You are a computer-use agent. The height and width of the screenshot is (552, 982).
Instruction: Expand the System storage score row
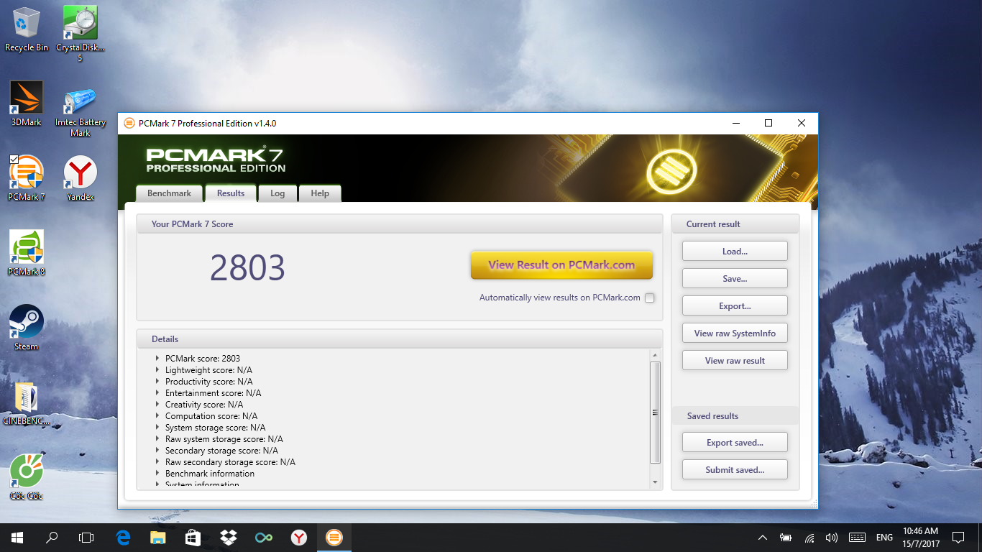(x=157, y=428)
